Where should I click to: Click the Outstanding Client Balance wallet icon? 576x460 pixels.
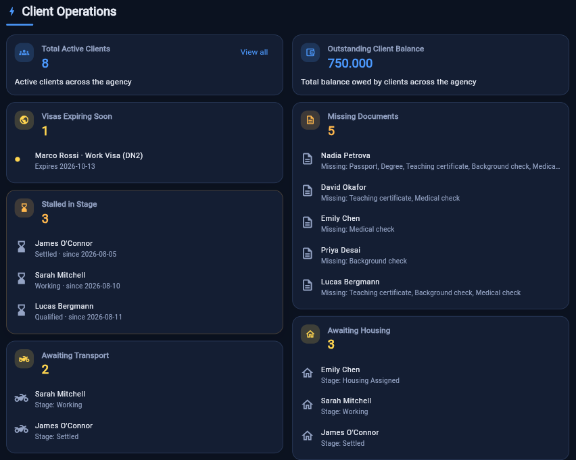(x=310, y=53)
